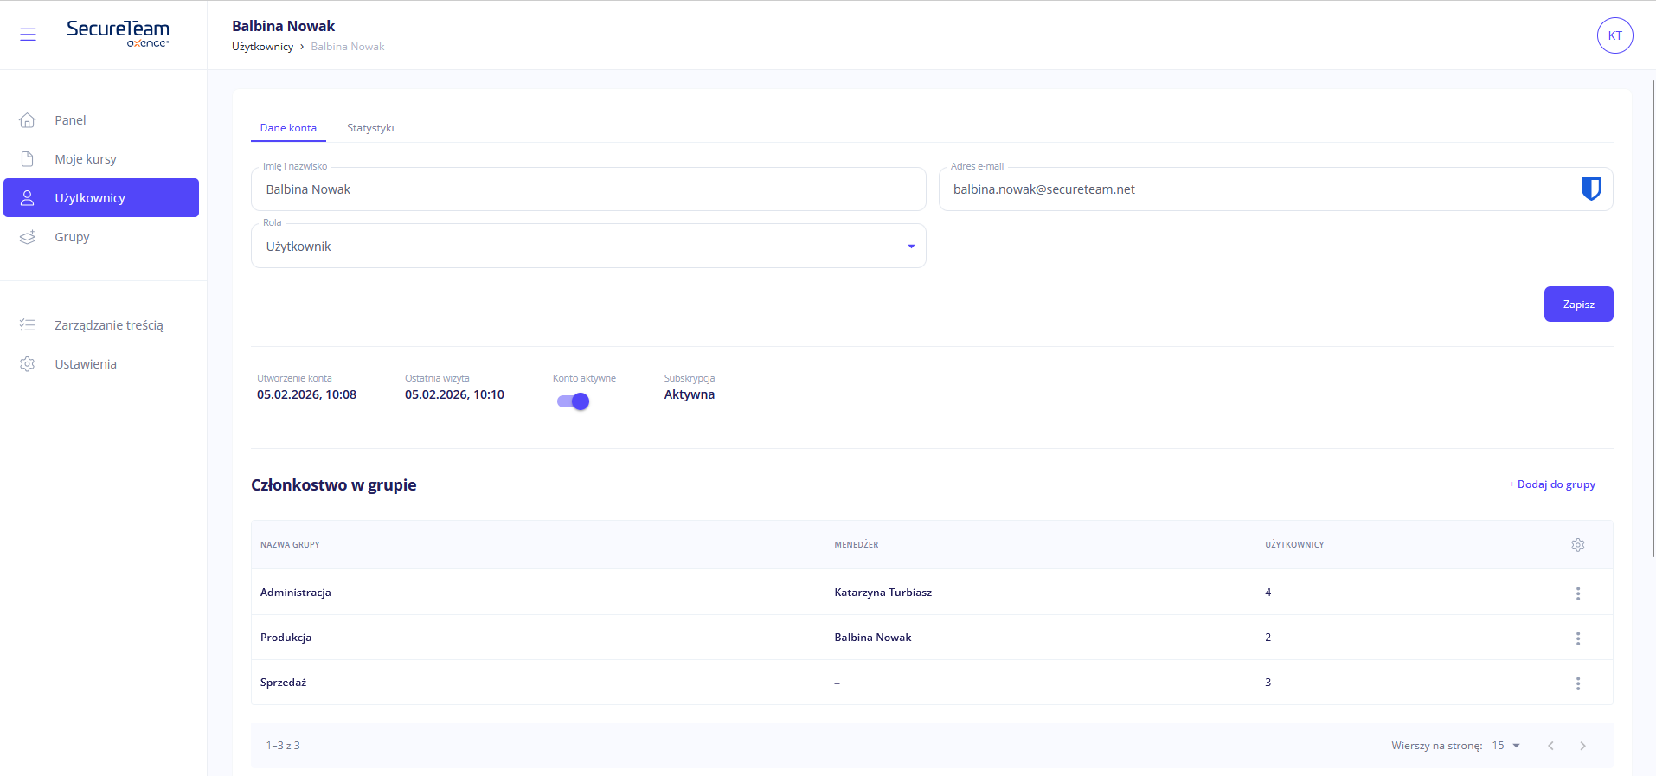Go to previous page of groups table
Image resolution: width=1656 pixels, height=776 pixels.
coord(1550,746)
